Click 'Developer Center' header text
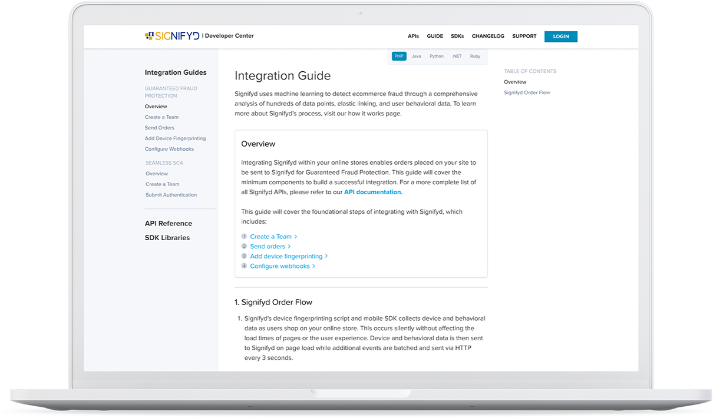 tap(229, 36)
